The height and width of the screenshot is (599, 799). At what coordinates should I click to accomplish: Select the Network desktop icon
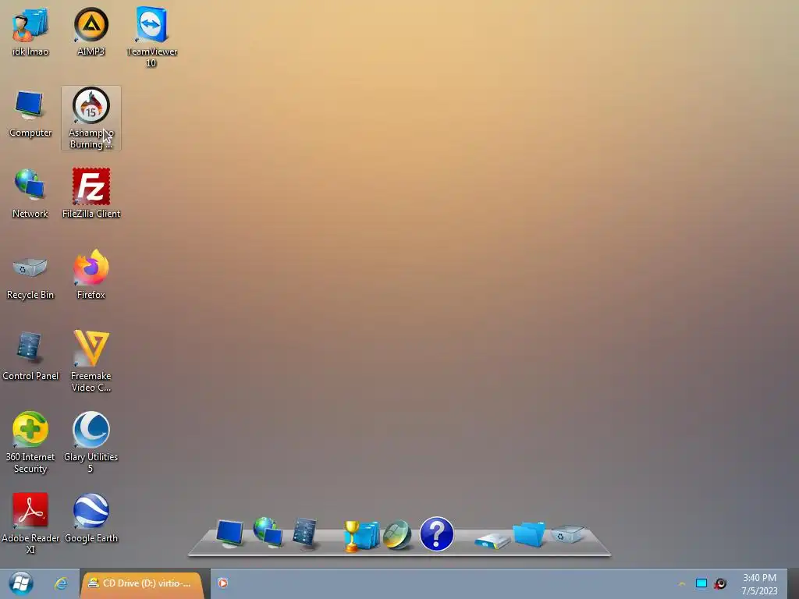[30, 194]
